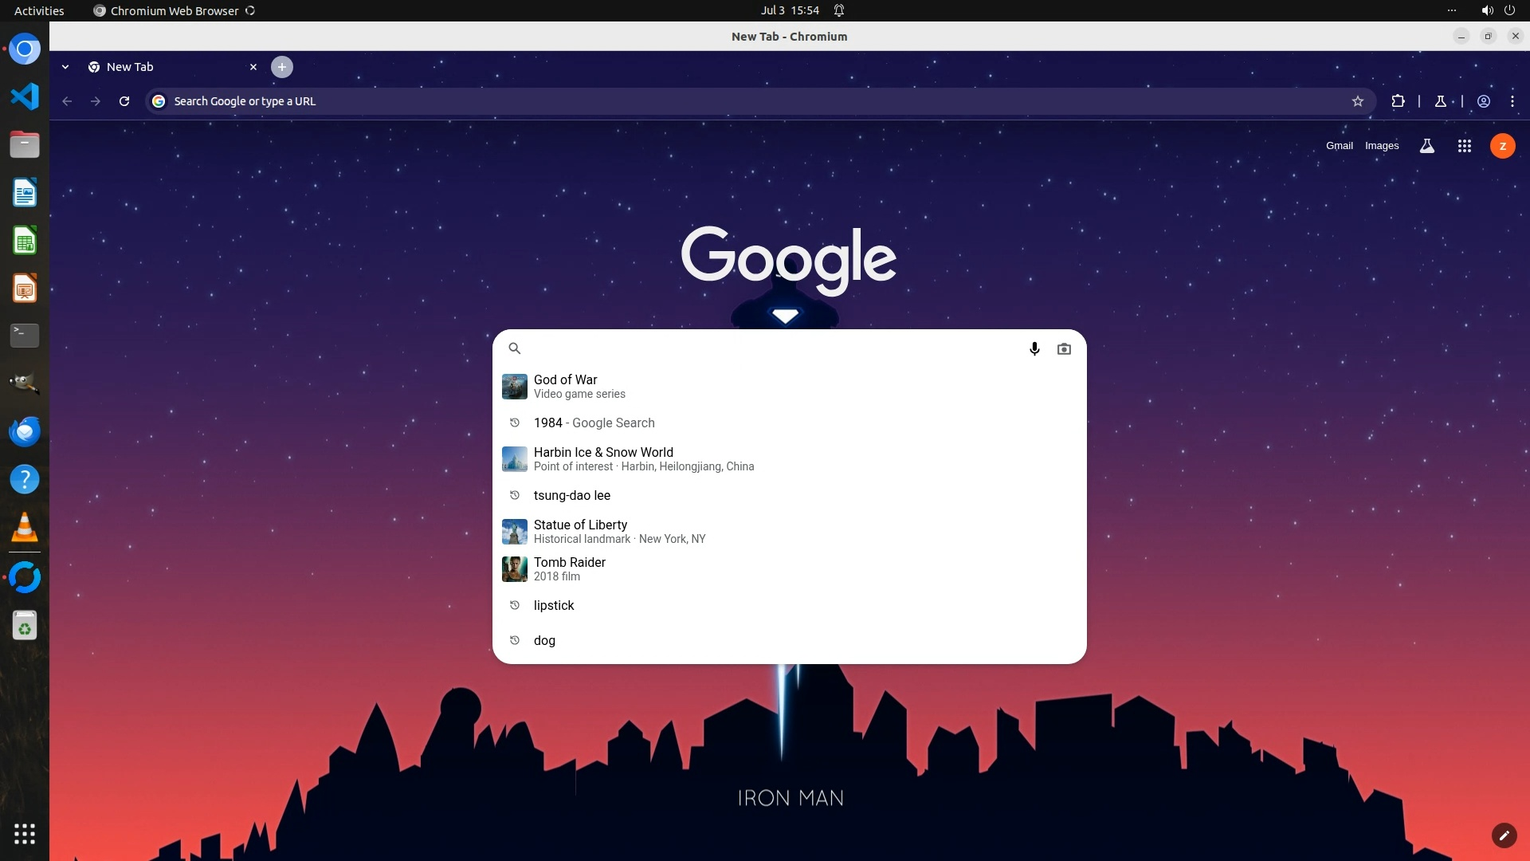This screenshot has height=861, width=1530.
Task: Open the Chromium three-dot menu
Action: (x=1512, y=101)
